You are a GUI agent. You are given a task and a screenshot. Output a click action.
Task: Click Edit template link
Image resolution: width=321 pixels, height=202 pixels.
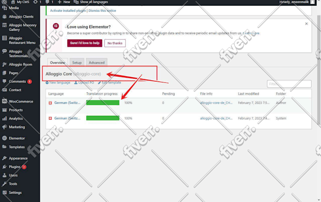pyautogui.click(x=110, y=82)
